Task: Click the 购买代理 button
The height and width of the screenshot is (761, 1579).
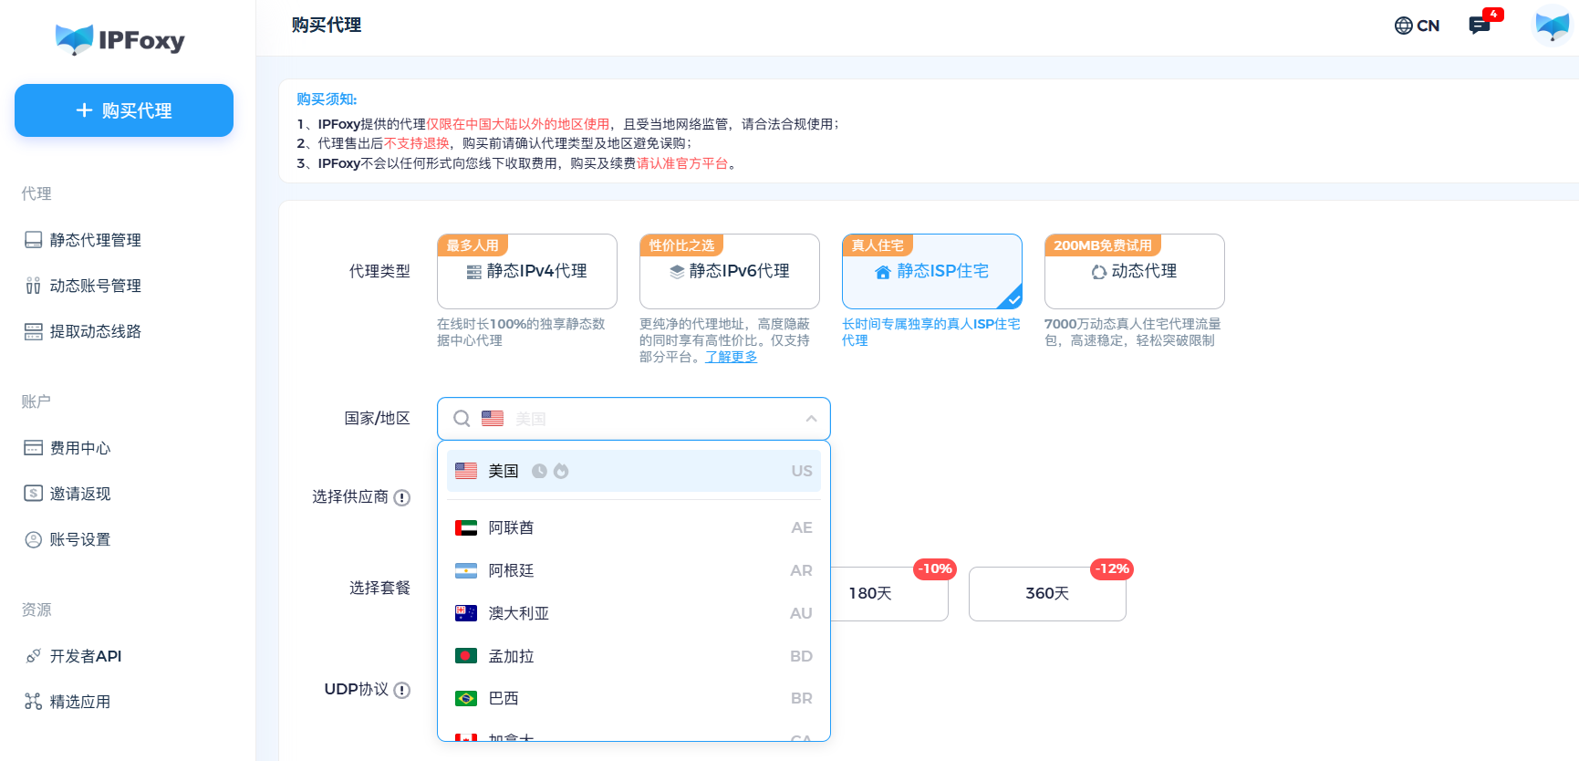Action: coord(124,110)
